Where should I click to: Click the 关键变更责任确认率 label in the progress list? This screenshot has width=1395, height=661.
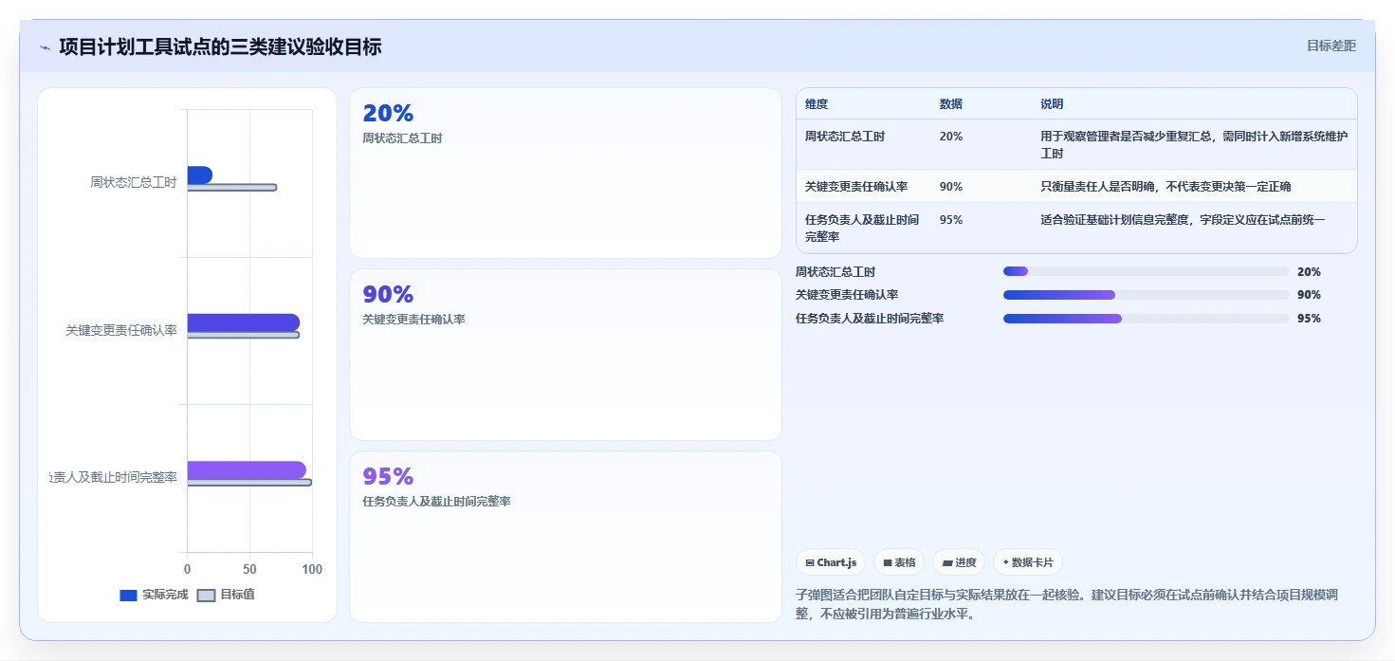point(847,295)
